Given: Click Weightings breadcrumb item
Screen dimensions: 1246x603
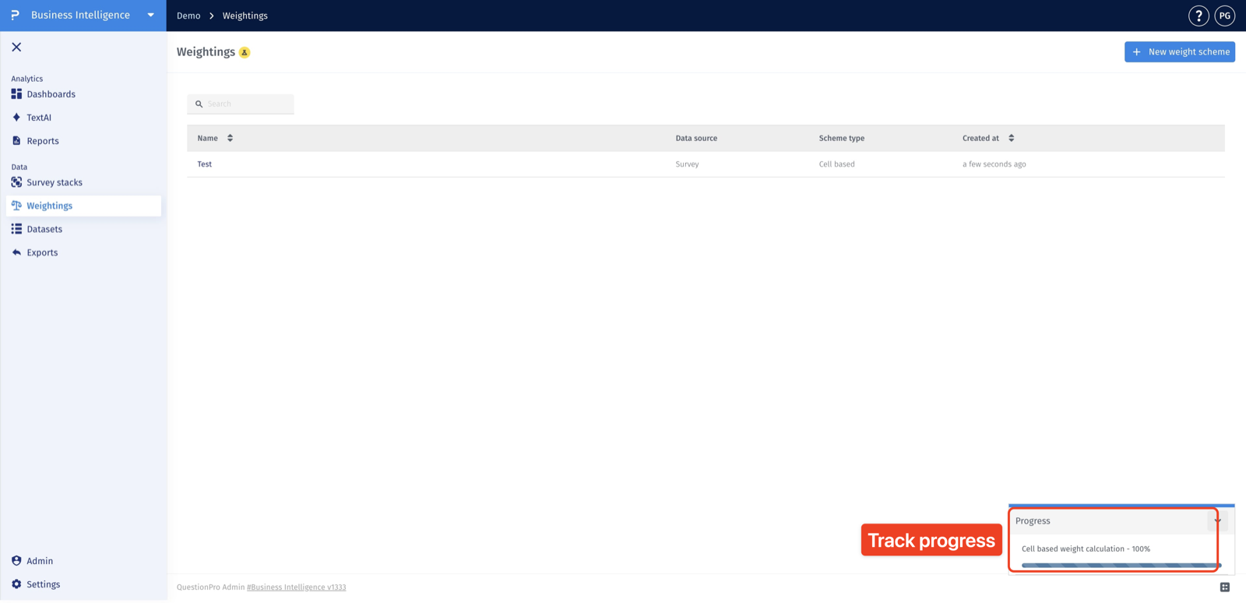Looking at the screenshot, I should pos(245,16).
